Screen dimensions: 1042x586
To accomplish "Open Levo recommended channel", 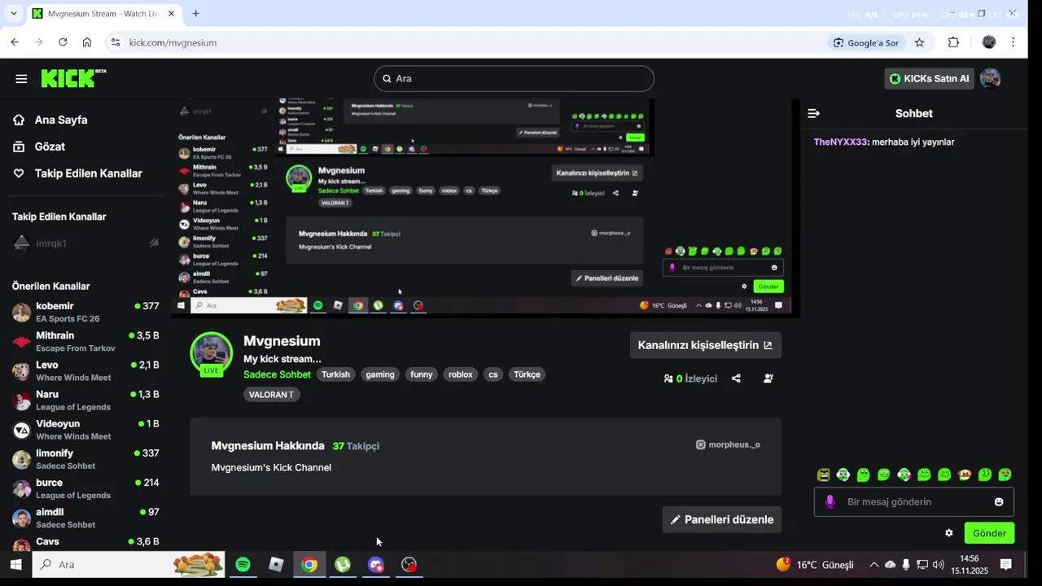I will 85,371.
